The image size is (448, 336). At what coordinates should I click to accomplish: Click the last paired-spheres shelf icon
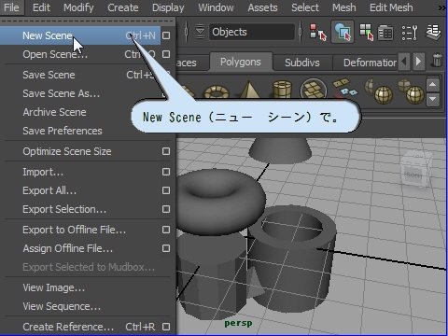[412, 91]
